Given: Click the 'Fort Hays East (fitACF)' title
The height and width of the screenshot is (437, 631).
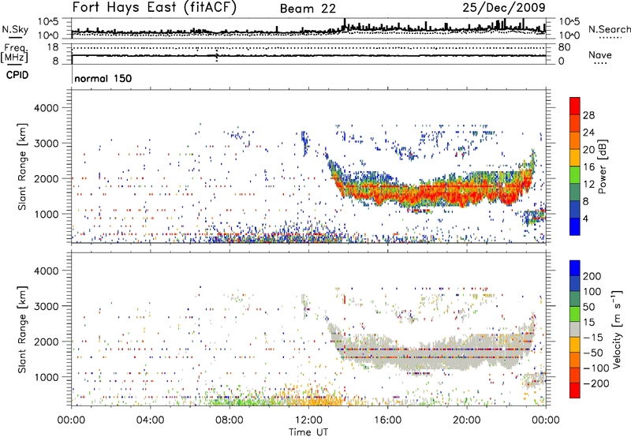Looking at the screenshot, I should 155,7.
